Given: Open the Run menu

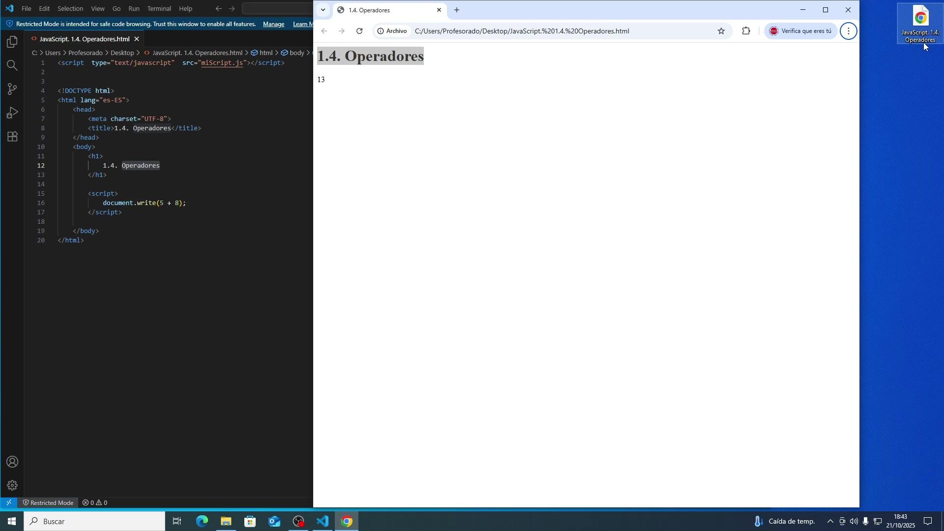Looking at the screenshot, I should coord(134,8).
